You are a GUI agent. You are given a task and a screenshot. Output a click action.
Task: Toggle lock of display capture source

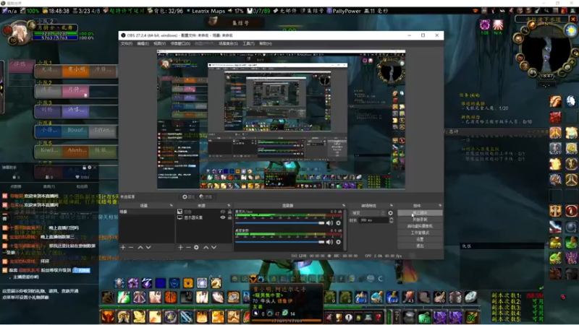point(229,217)
